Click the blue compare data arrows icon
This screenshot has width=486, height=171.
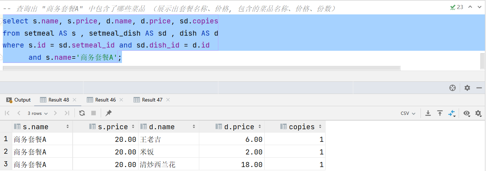coord(451,113)
